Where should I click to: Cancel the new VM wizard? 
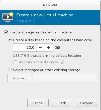38,103
